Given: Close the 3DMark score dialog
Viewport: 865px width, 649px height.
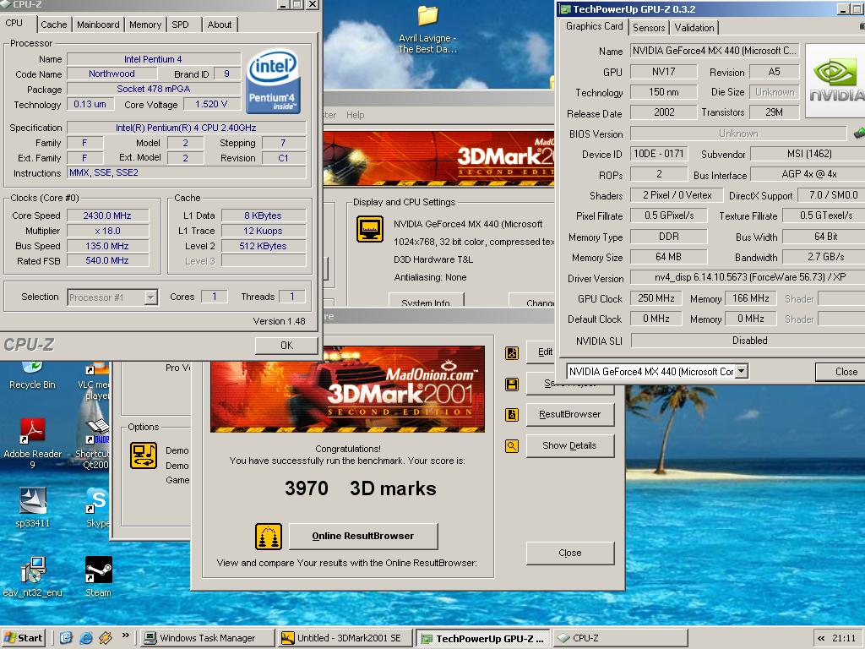Looking at the screenshot, I should coord(570,553).
